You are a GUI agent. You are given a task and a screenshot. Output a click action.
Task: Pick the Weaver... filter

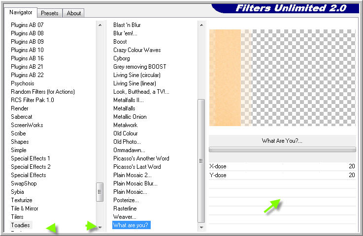(125, 217)
